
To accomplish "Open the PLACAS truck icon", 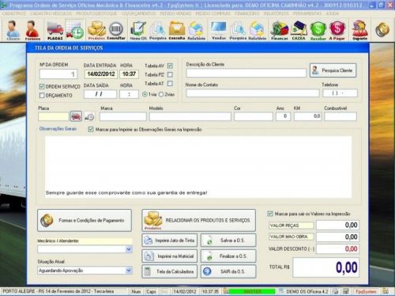I will coord(55,31).
